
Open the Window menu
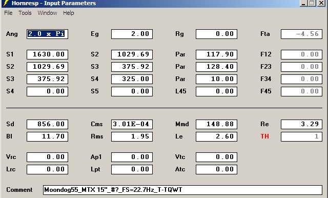coord(47,13)
